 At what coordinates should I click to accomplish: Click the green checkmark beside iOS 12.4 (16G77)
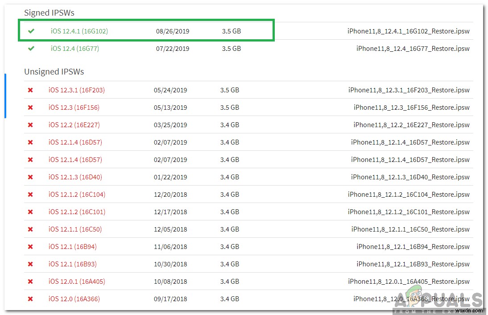31,49
